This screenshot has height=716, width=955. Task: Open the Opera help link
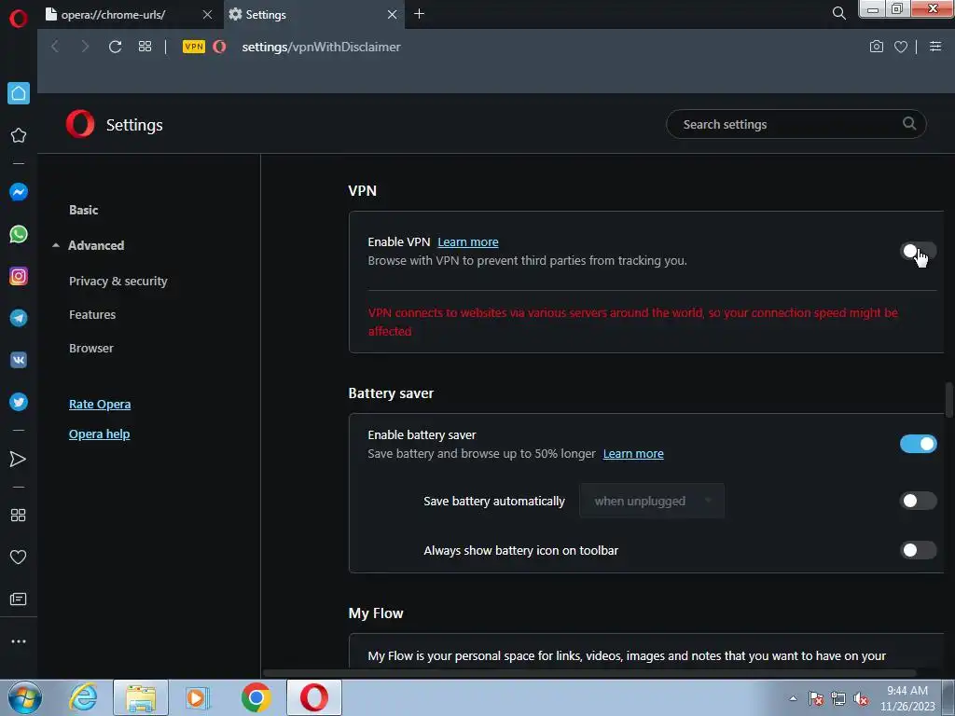coord(99,434)
